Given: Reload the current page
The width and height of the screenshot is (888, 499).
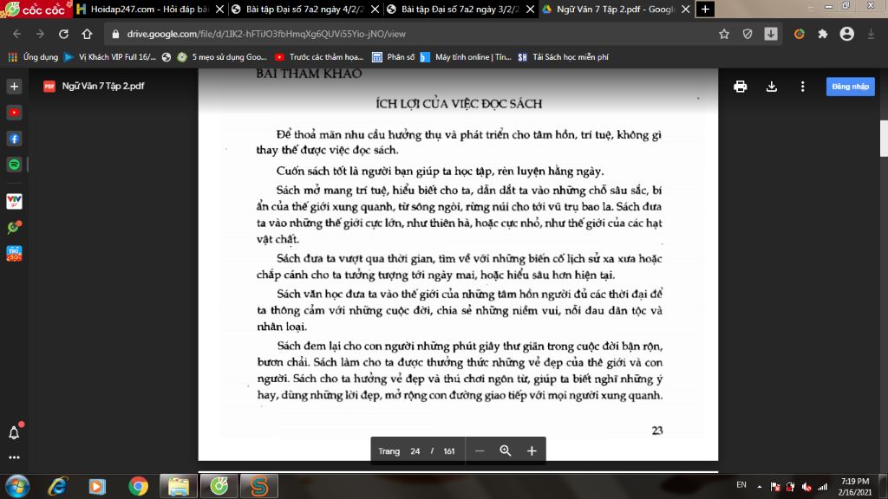Looking at the screenshot, I should pos(63,34).
